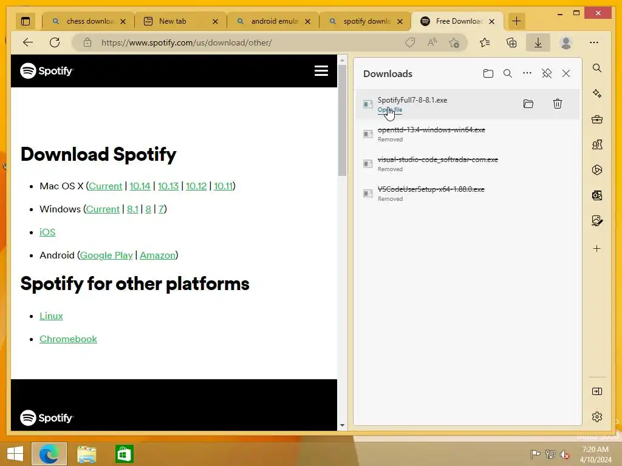Start Read aloud from address bar
622x466 pixels.
point(432,42)
